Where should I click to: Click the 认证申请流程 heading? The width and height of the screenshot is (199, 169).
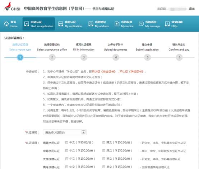14,38
